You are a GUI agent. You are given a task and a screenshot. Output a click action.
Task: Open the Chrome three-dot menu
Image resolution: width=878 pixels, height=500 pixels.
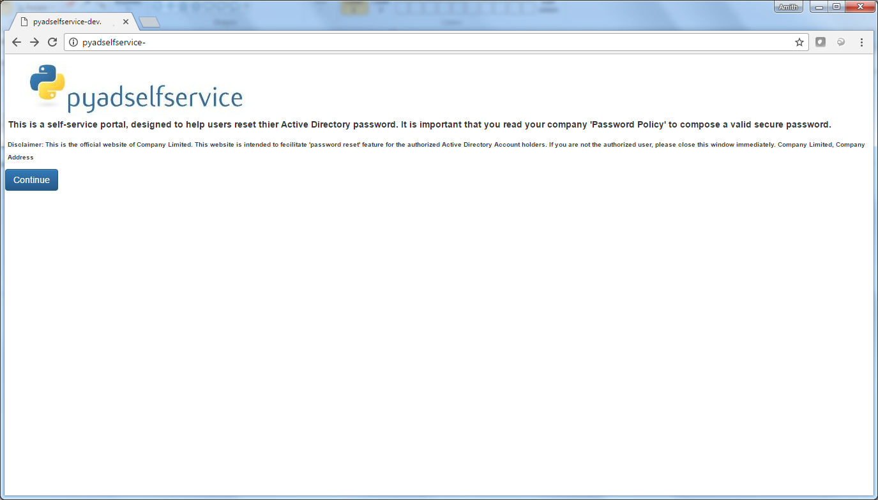(861, 42)
